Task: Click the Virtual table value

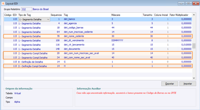Action: tap(17, 93)
